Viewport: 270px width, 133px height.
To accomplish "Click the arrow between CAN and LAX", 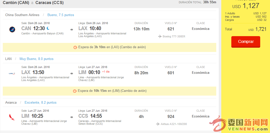I will (72, 30).
